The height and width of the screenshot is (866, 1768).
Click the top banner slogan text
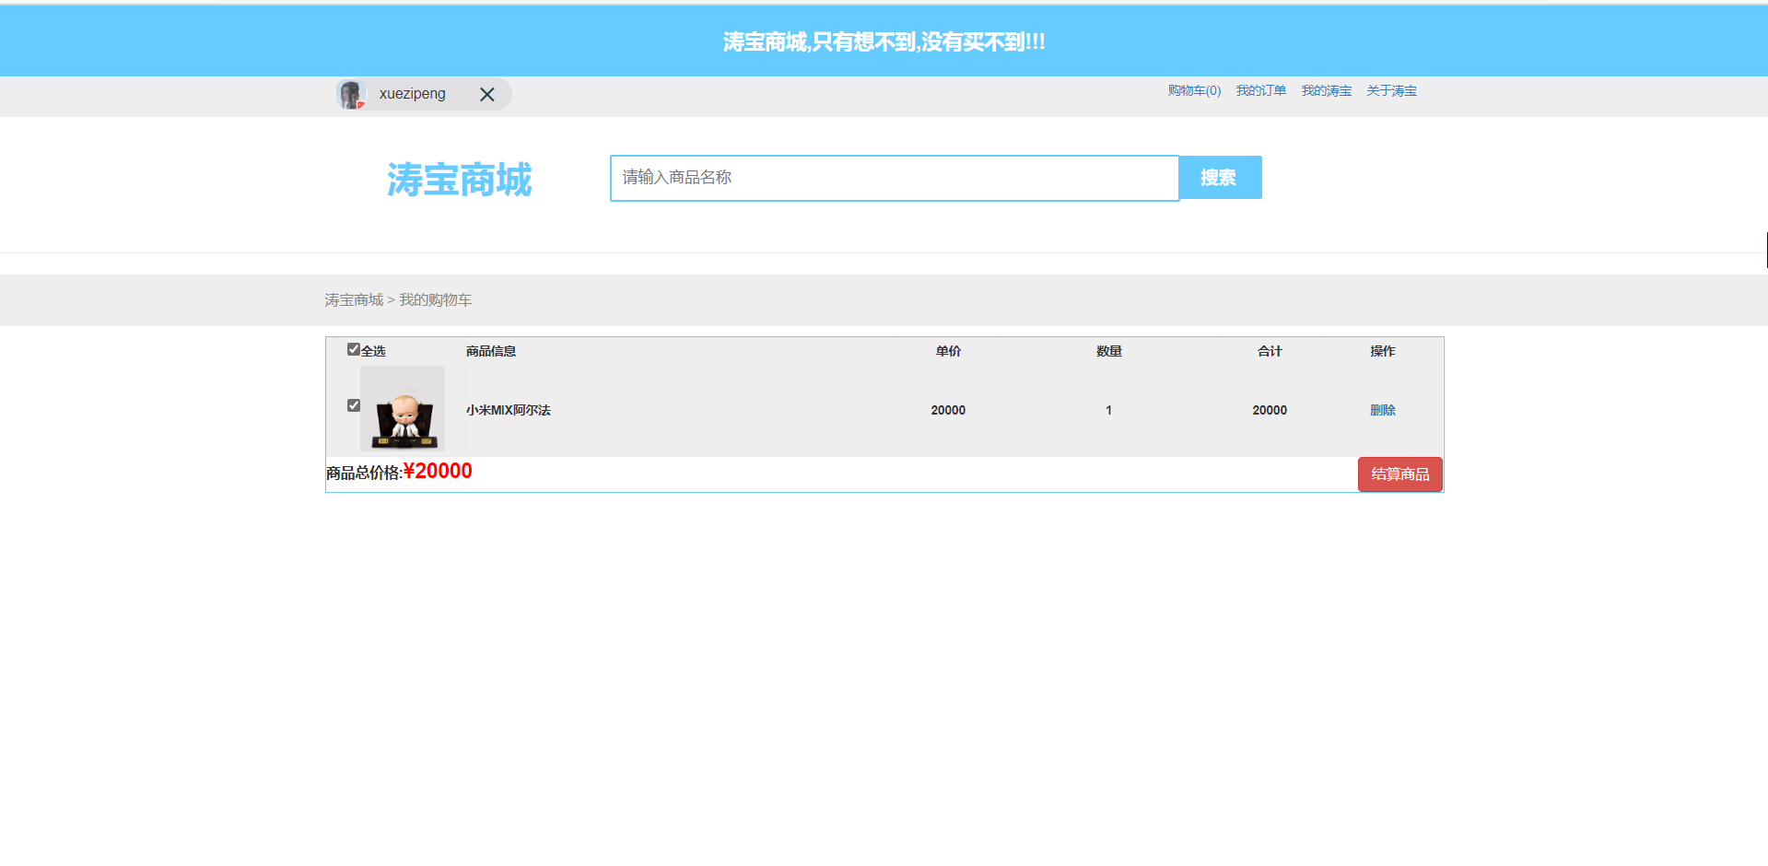point(884,41)
